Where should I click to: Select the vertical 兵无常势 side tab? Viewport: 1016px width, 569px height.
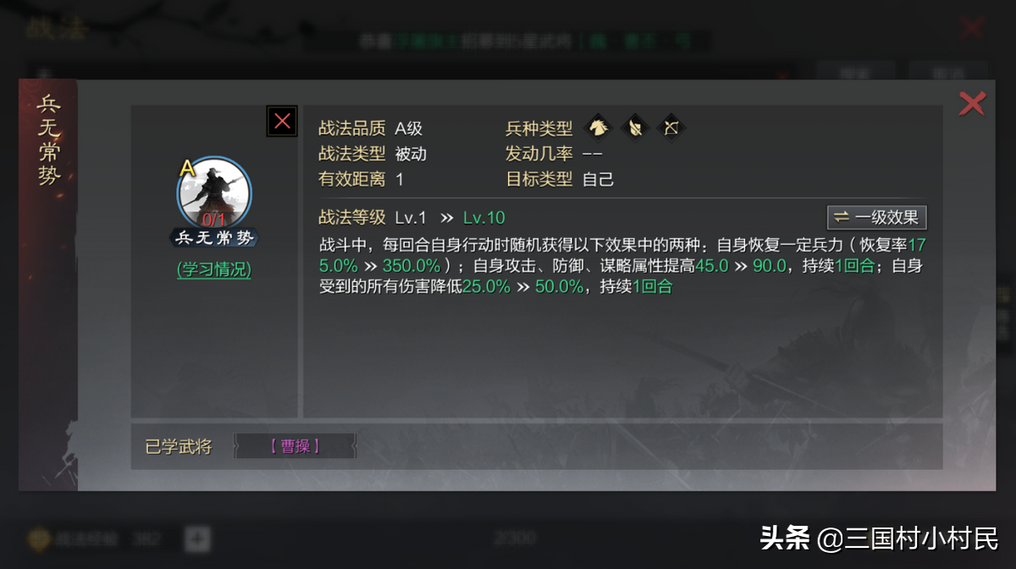49,141
